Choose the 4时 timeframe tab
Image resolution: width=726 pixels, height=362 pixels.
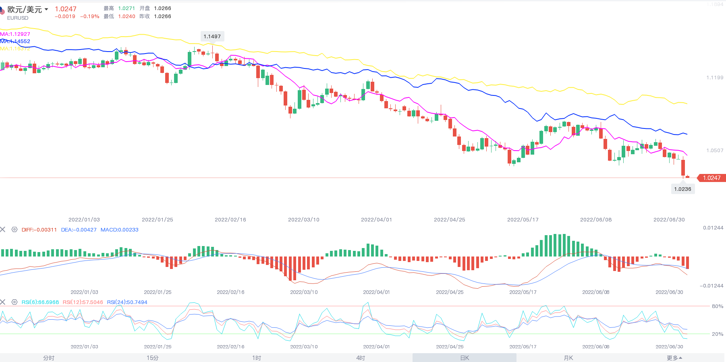coord(361,358)
